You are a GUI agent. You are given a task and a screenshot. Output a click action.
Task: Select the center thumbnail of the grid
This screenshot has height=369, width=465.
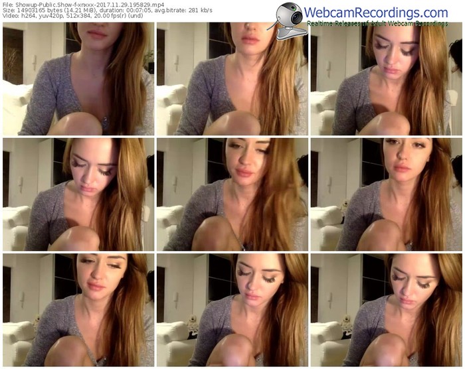232,194
